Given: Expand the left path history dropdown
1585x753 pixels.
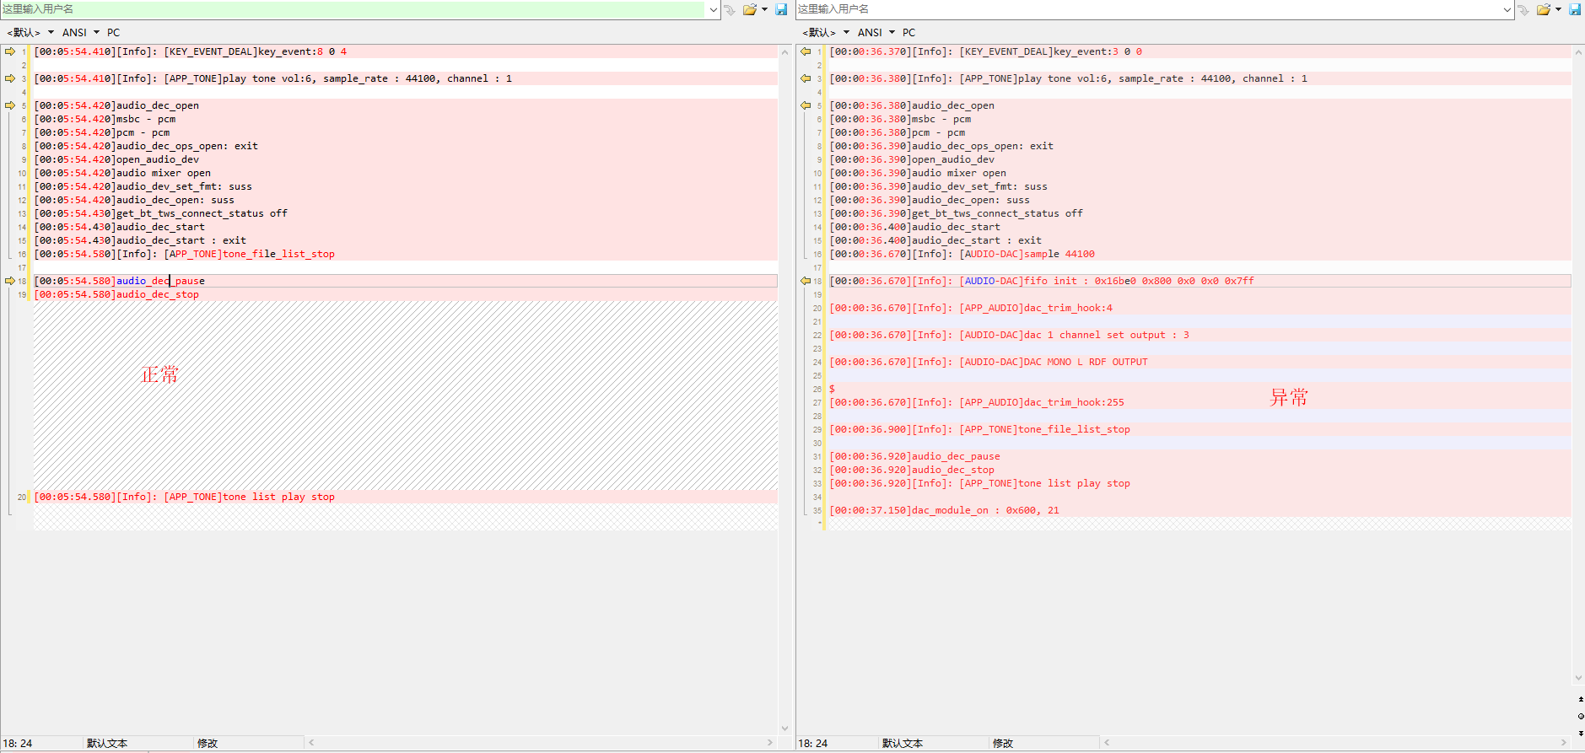Looking at the screenshot, I should click(x=714, y=9).
